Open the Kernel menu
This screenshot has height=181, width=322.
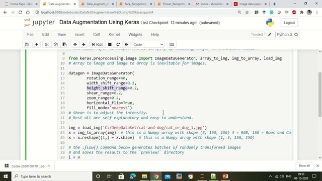click(x=114, y=35)
